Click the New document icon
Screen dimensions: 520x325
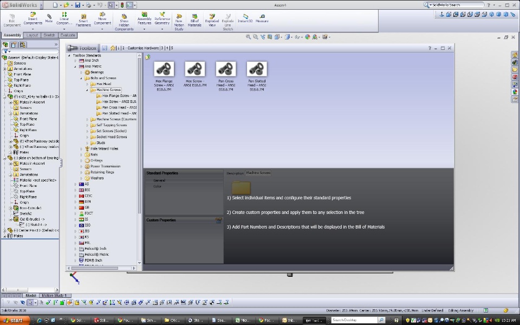coord(55,5)
